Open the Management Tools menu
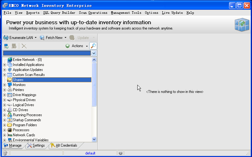 pyautogui.click(x=126, y=13)
